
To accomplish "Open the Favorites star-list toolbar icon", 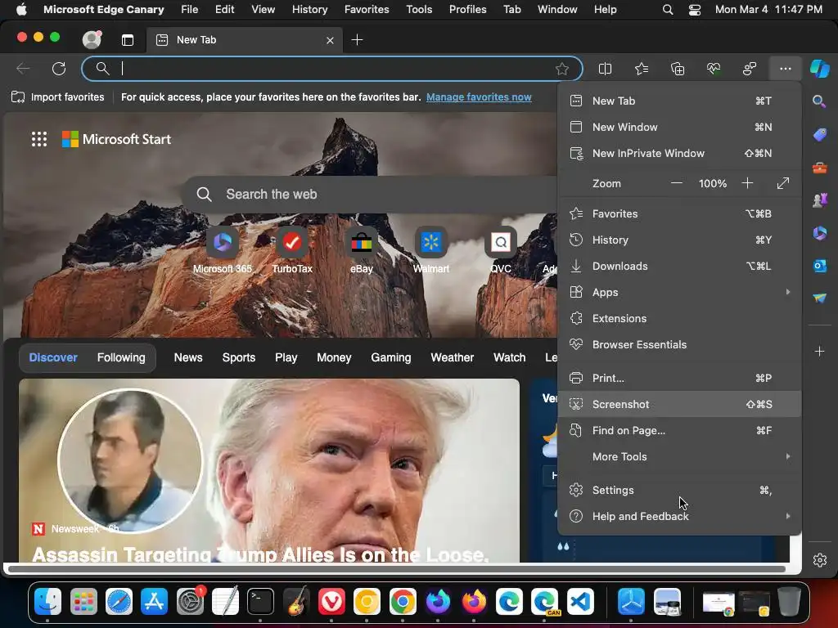I will [642, 69].
